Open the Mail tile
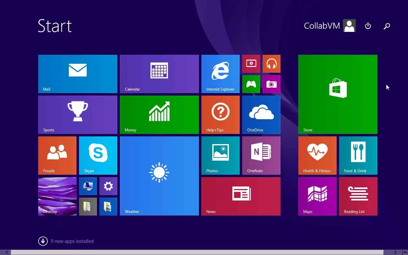408x255 pixels. (78, 74)
